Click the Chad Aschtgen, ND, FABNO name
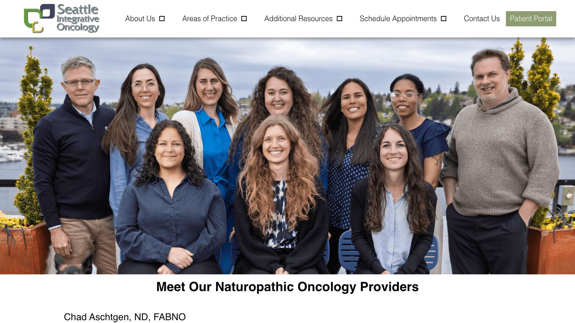575x323 pixels. tap(125, 317)
